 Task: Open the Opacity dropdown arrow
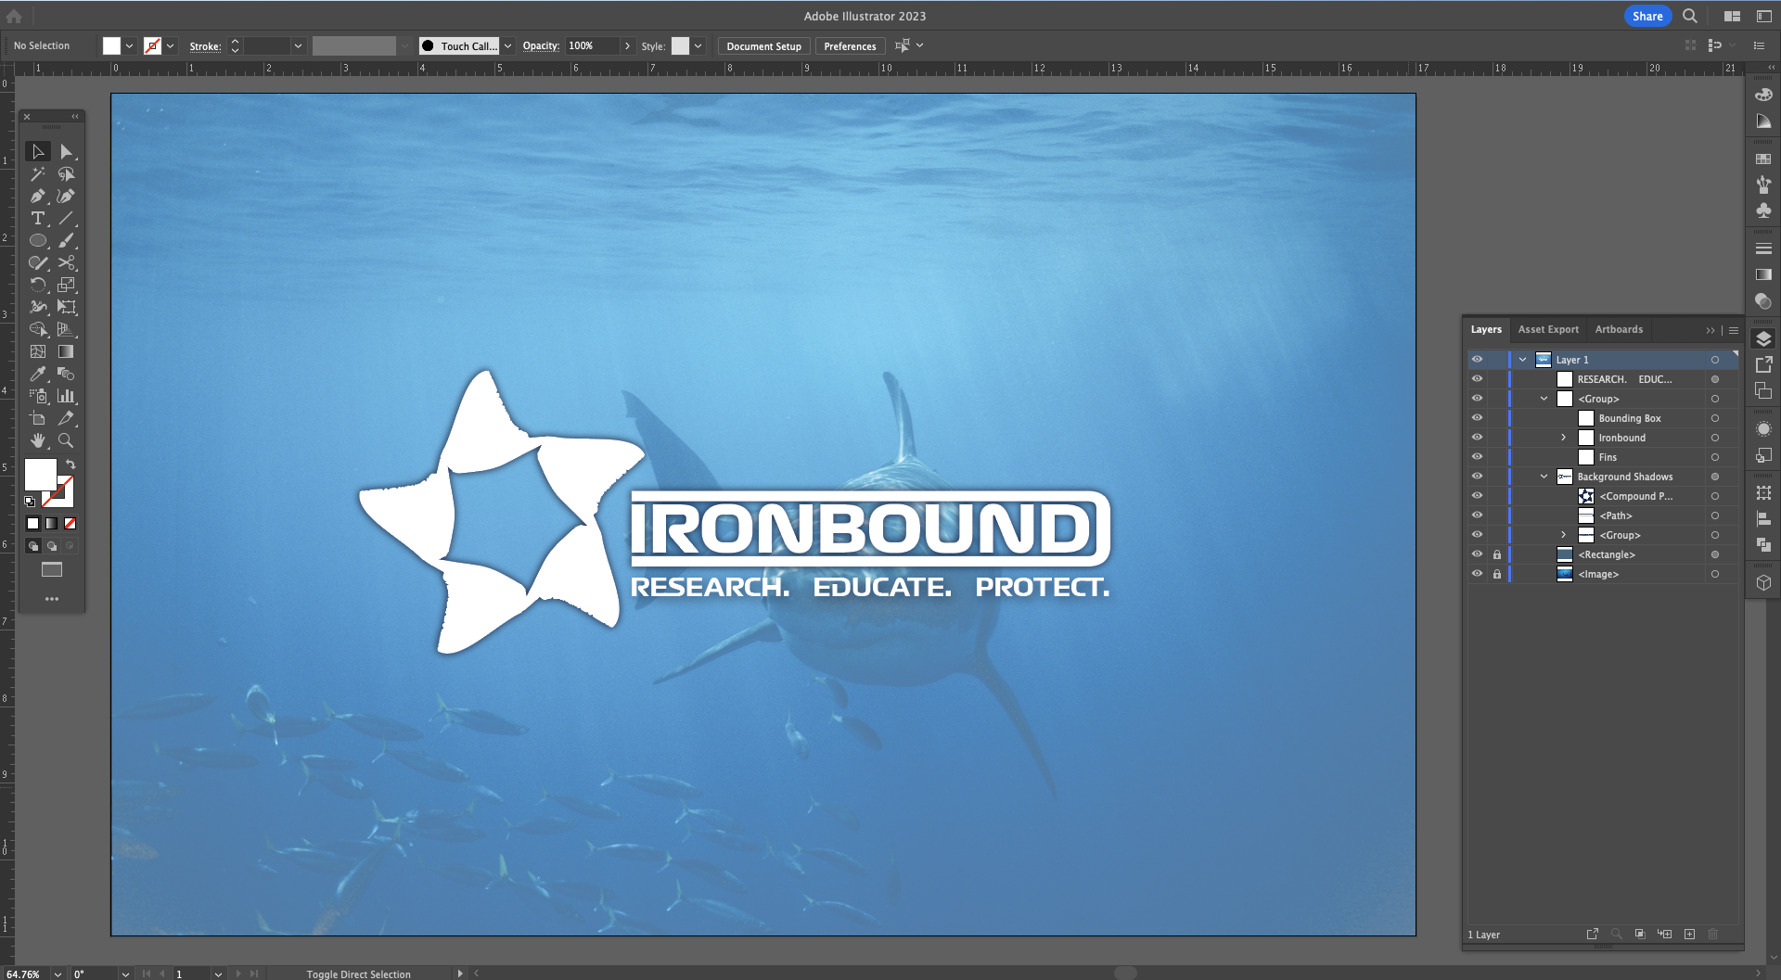628,45
